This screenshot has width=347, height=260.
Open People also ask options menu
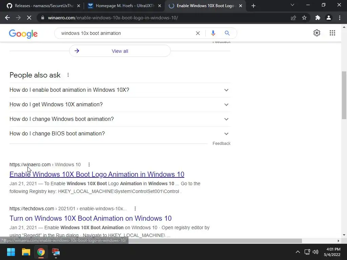[x=68, y=75]
